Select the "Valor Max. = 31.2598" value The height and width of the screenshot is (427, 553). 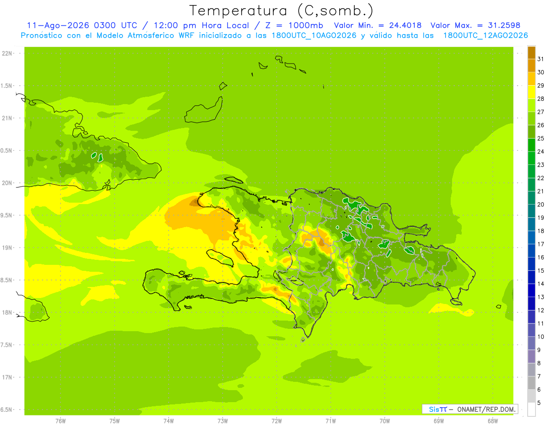[x=476, y=25]
